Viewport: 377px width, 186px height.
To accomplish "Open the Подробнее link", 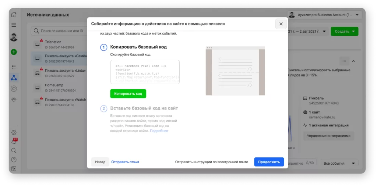I will click(x=159, y=131).
